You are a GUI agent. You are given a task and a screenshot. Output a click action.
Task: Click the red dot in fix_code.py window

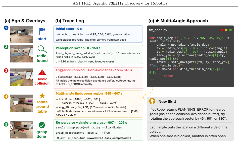[222, 30]
